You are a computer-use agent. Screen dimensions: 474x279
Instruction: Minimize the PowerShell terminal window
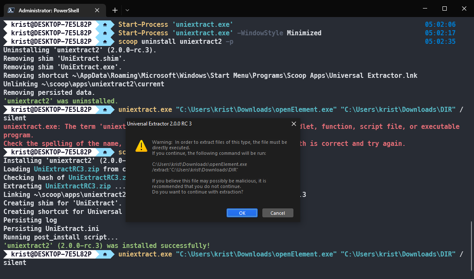coord(425,9)
